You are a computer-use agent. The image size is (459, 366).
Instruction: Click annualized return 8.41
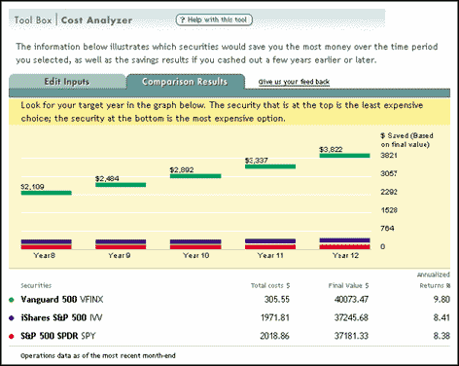point(441,317)
